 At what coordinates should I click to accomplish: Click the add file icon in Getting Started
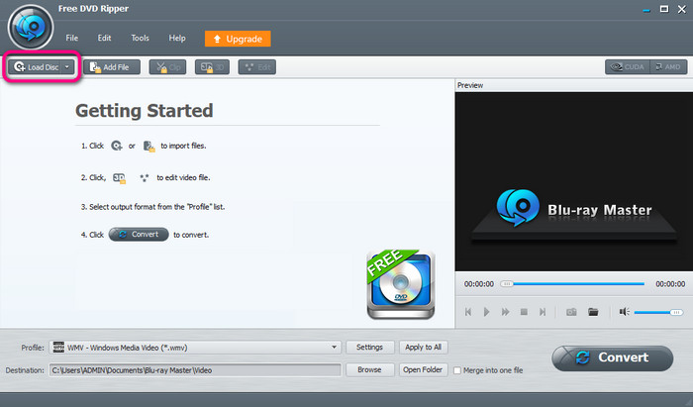click(148, 146)
